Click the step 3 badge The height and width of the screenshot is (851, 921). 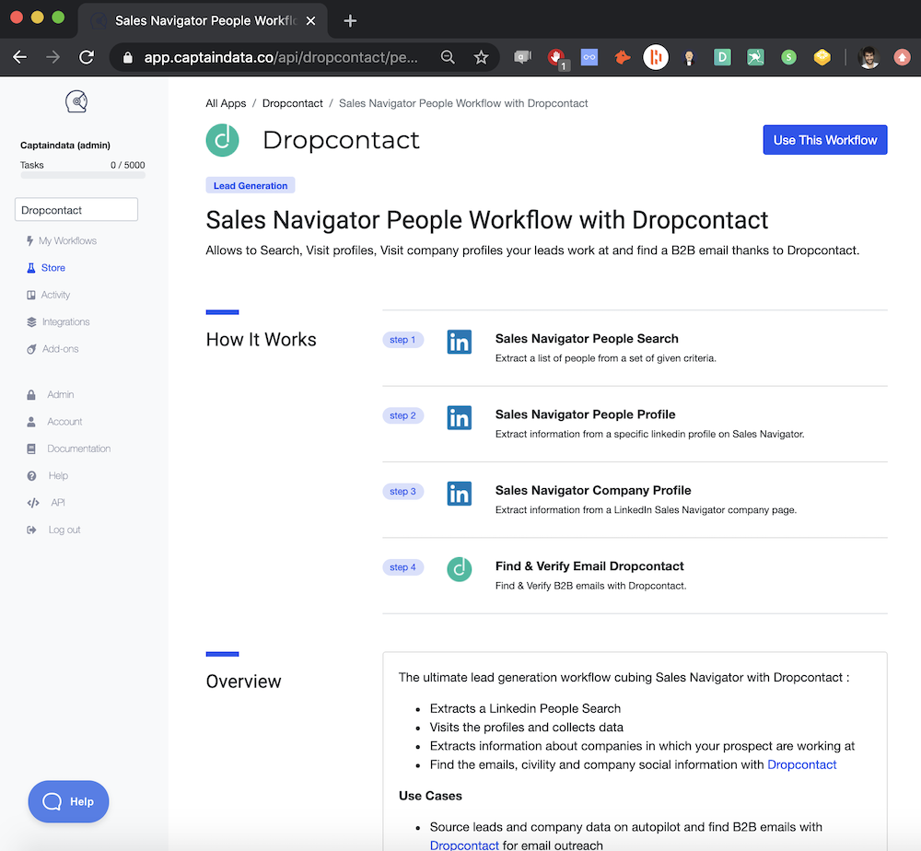403,492
